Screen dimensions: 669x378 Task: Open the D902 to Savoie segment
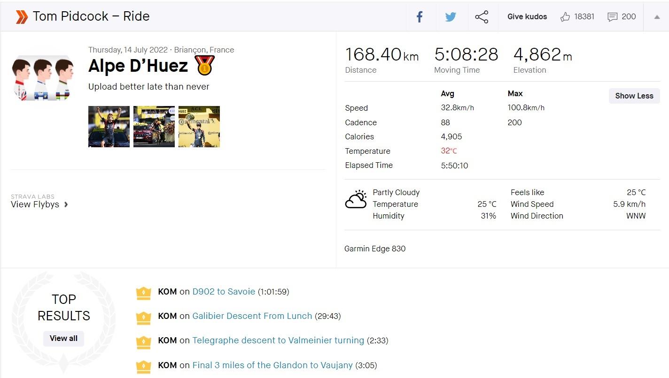pos(224,292)
